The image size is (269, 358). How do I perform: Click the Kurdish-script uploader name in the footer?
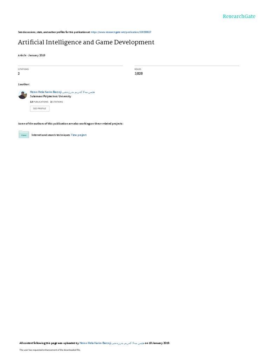pyautogui.click(x=128, y=343)
